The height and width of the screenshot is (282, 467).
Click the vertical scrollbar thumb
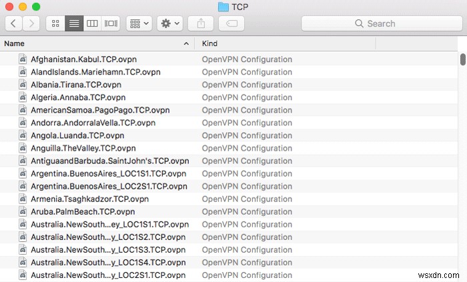pos(462,59)
